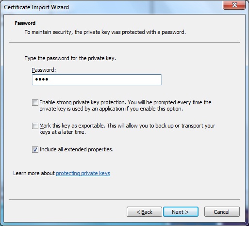
Task: Enable the strong private key protection checkbox
Action: (35, 103)
